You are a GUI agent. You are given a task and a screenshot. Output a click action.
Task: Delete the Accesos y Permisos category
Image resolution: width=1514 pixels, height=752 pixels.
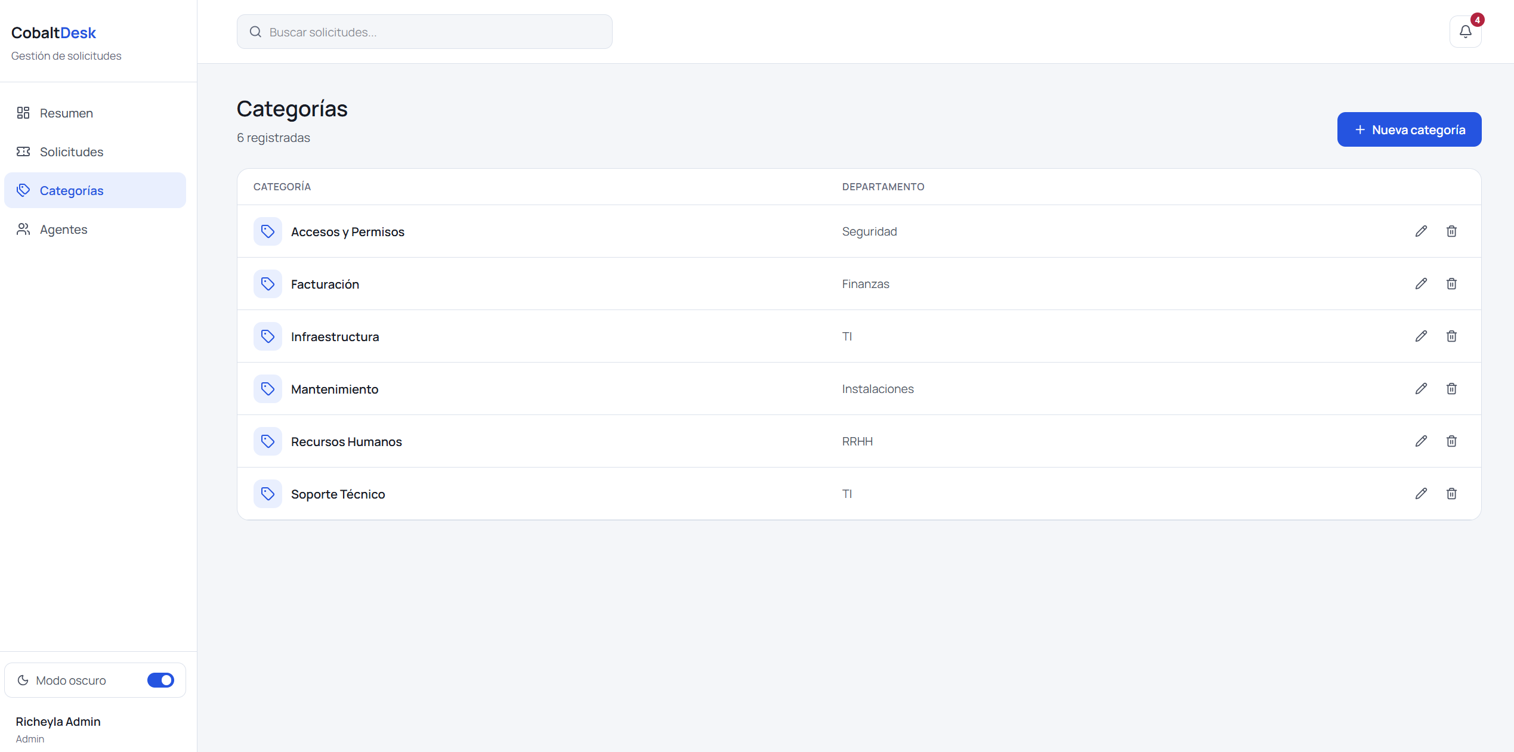click(x=1451, y=231)
